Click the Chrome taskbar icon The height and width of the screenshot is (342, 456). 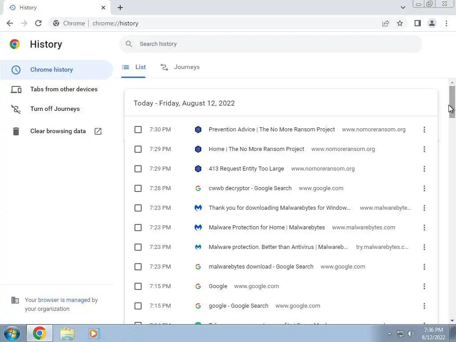40,333
